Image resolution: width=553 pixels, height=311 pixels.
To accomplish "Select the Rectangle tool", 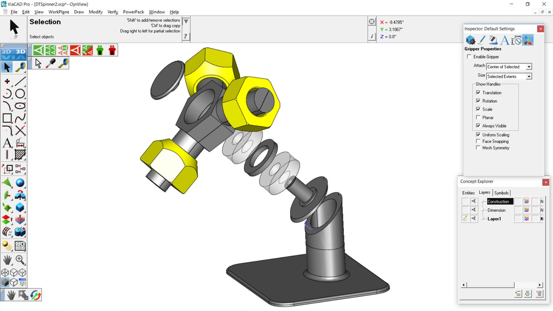I will pos(7,118).
